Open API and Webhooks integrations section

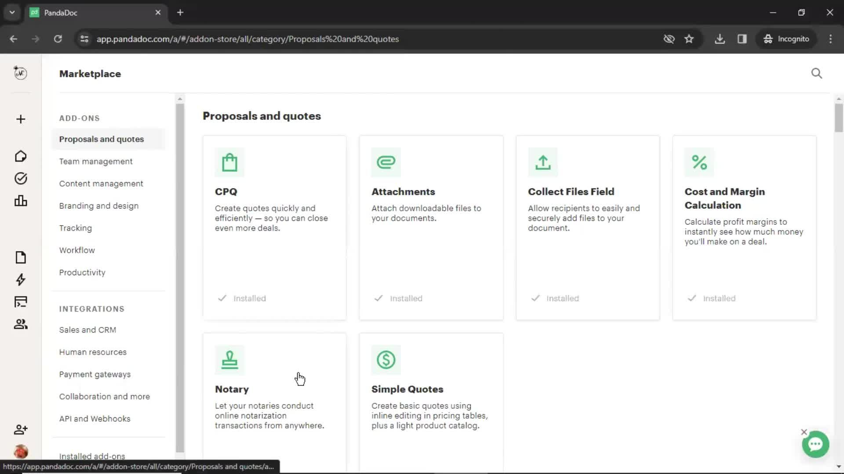point(95,418)
